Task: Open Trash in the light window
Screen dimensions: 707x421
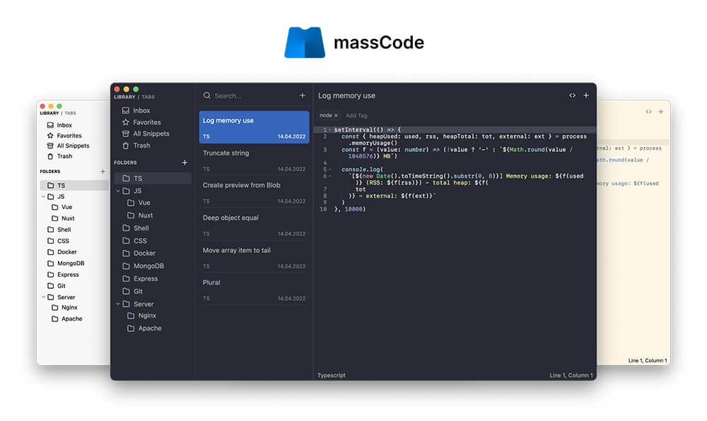Action: tap(59, 156)
